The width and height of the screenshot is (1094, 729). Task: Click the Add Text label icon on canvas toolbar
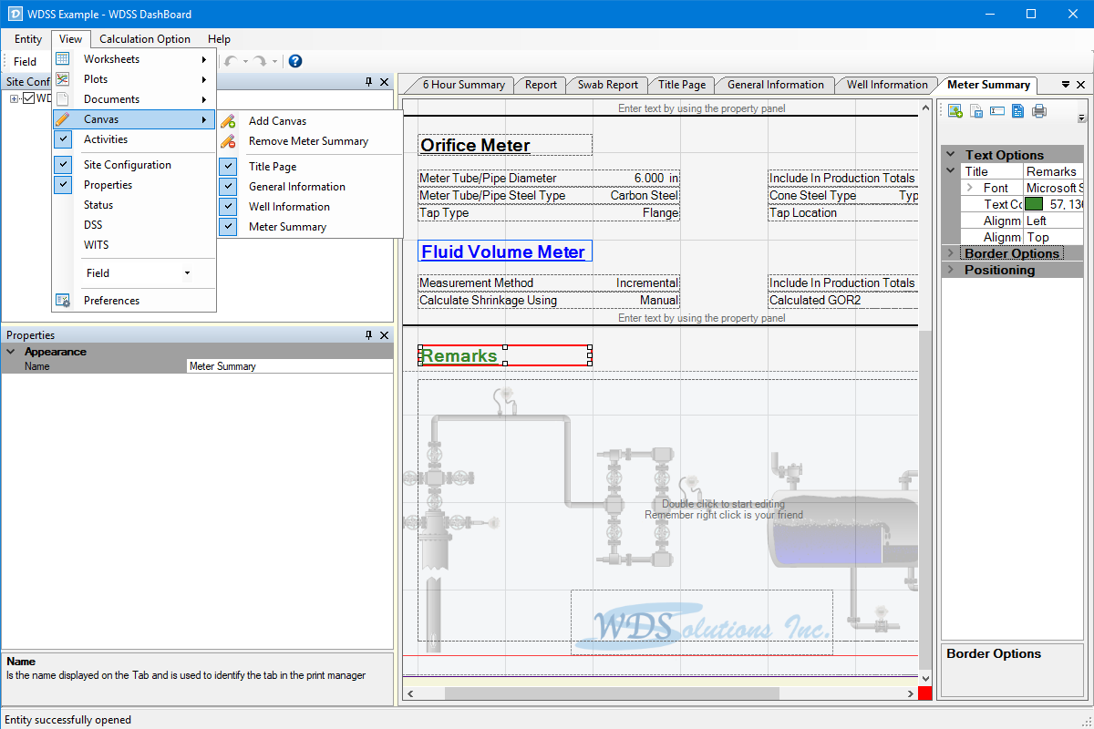pyautogui.click(x=976, y=111)
